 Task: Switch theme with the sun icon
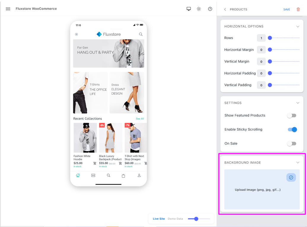pyautogui.click(x=199, y=9)
